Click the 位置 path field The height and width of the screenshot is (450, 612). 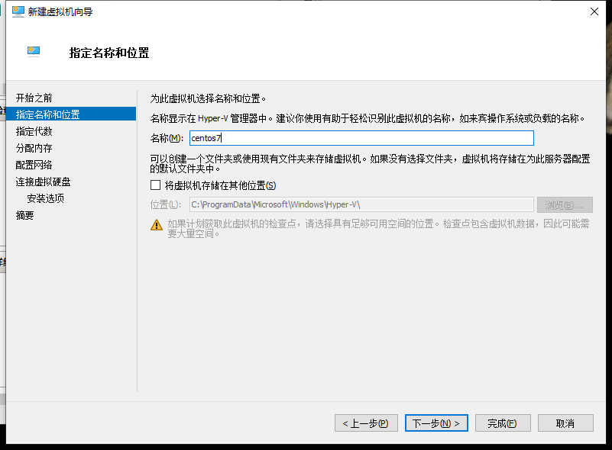click(361, 204)
